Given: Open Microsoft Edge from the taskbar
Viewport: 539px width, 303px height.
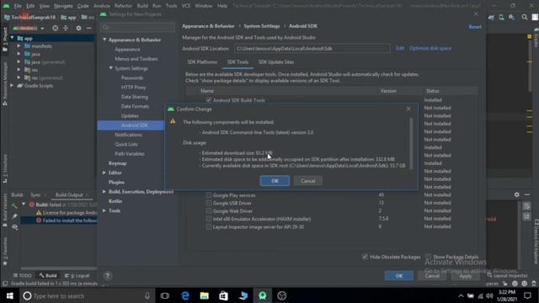Looking at the screenshot, I should [185, 295].
